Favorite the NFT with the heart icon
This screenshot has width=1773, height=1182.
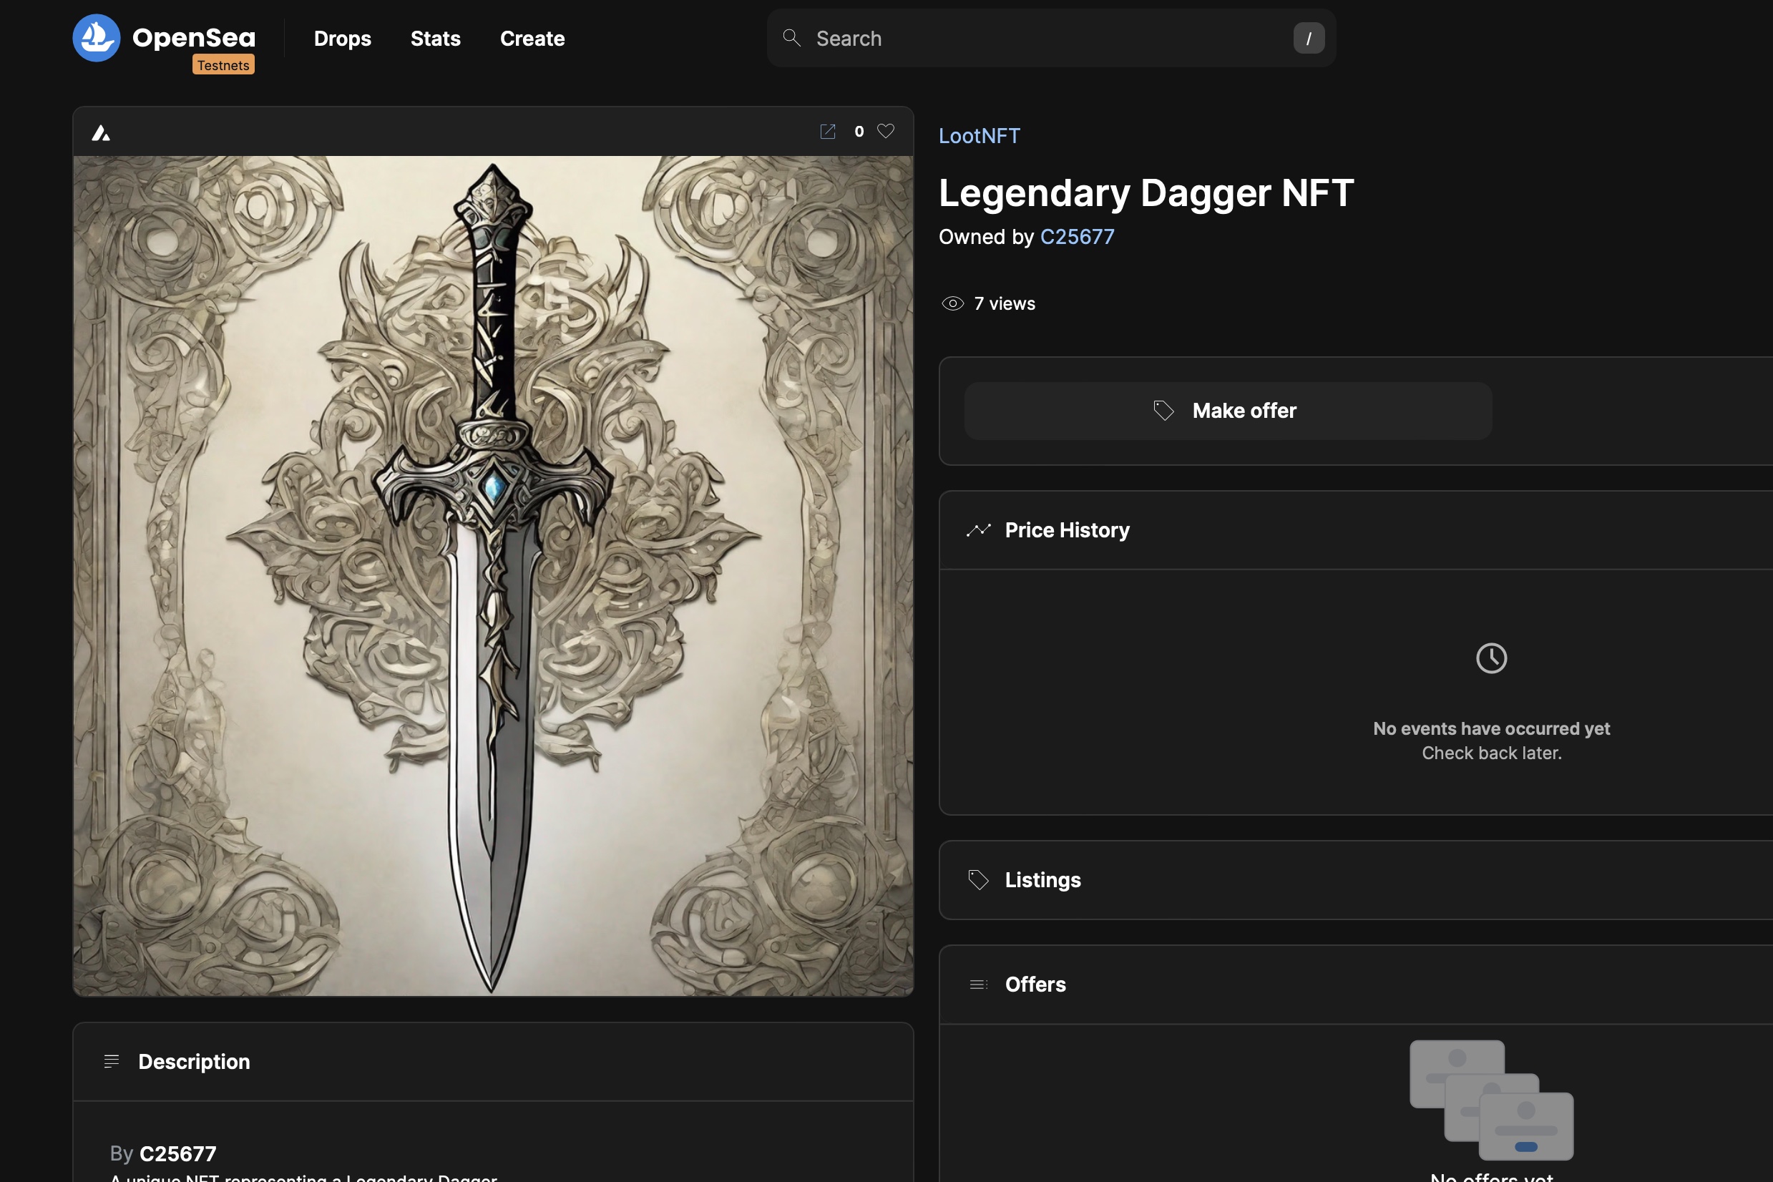(886, 131)
